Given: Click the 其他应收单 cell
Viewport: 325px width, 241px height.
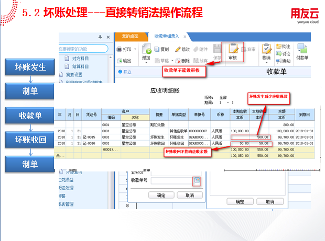Looking at the screenshot, I should pyautogui.click(x=178, y=131).
